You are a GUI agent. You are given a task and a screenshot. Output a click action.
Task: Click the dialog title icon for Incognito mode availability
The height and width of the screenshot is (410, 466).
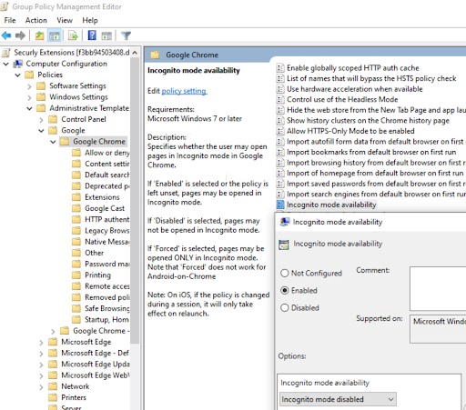coord(285,222)
